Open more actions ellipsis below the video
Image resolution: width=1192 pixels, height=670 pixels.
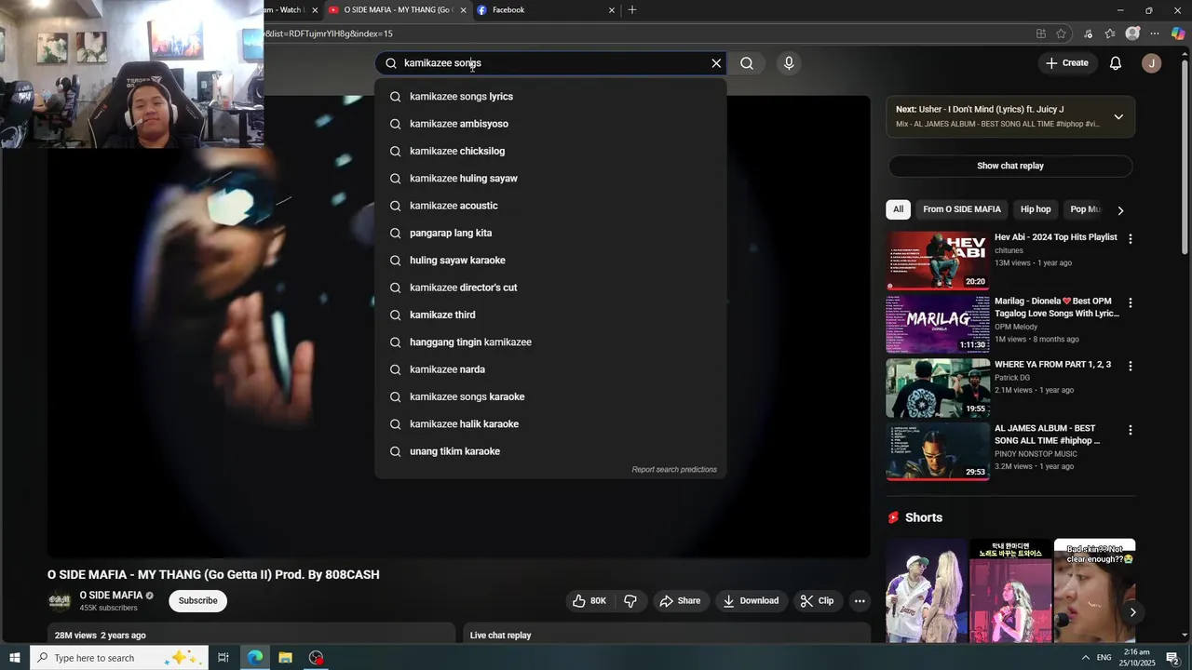tap(860, 601)
